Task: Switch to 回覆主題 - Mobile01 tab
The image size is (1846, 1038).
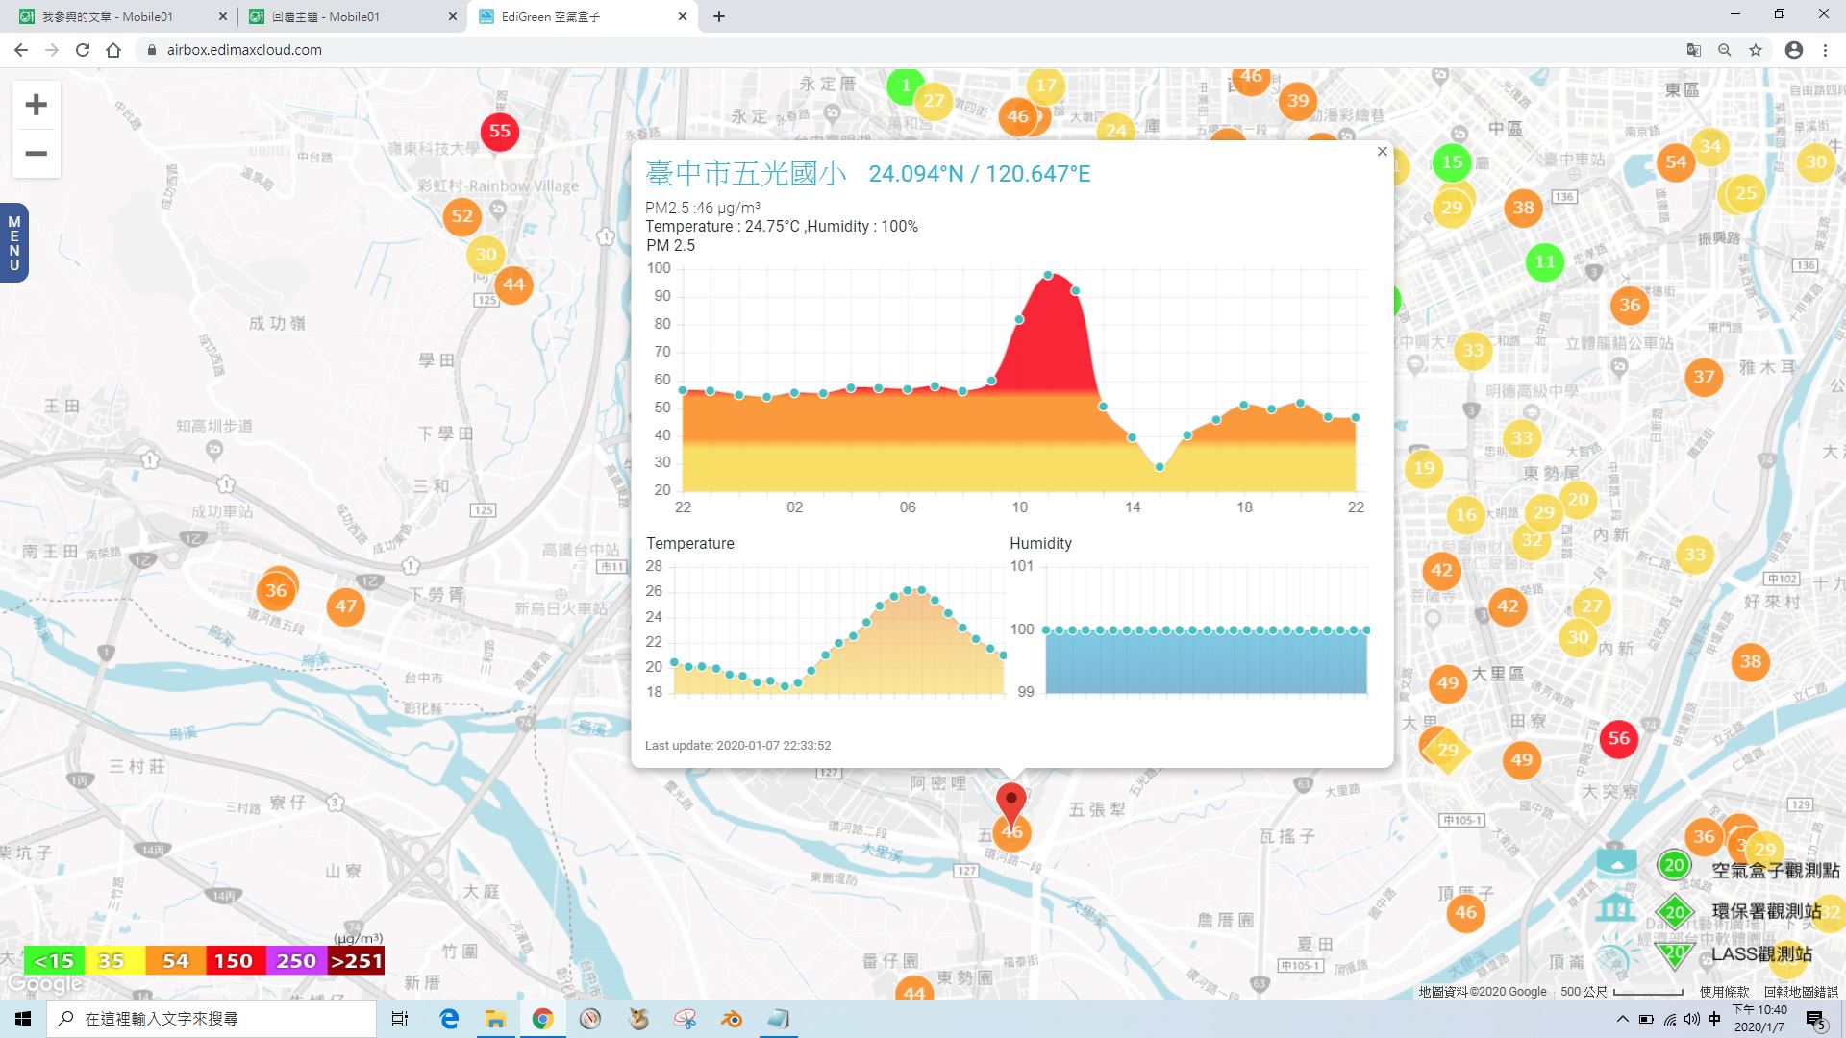Action: [x=352, y=16]
